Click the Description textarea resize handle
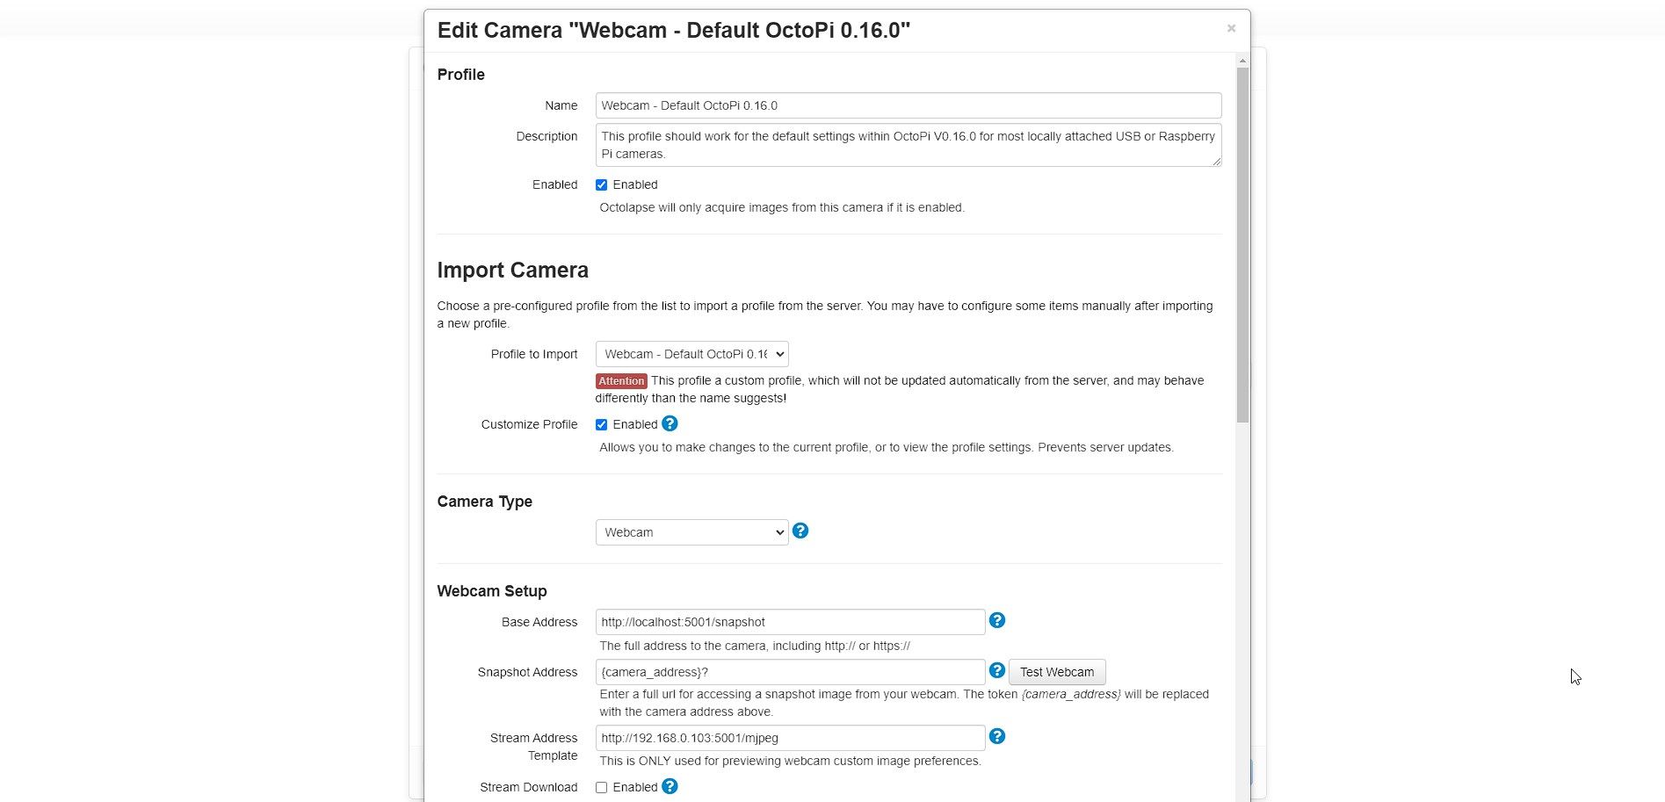 [1217, 162]
